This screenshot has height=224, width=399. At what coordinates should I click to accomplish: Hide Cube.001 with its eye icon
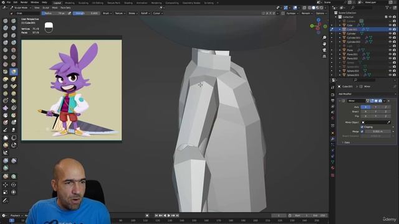(390, 29)
